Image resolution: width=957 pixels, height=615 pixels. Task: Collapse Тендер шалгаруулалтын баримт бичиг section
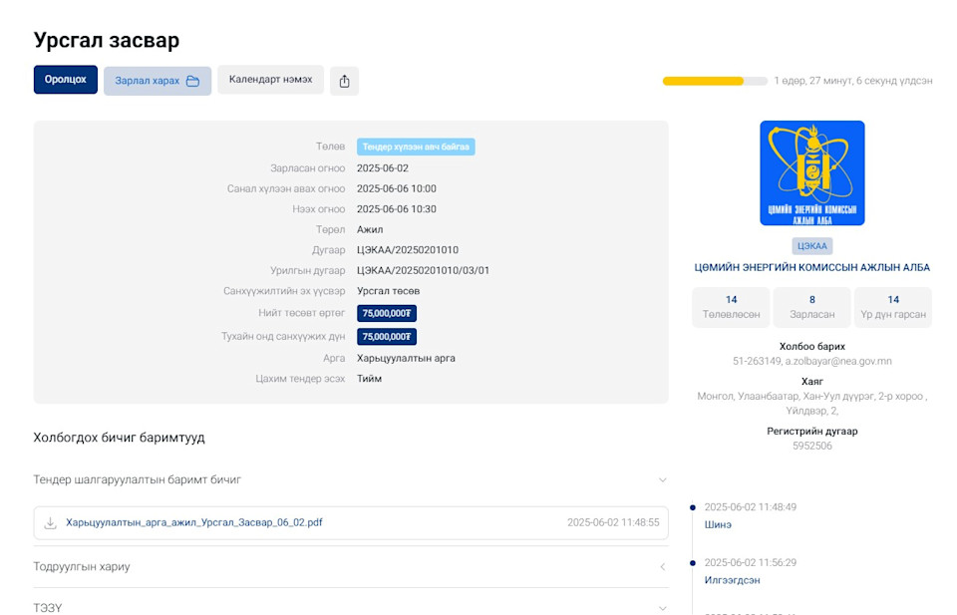(662, 480)
